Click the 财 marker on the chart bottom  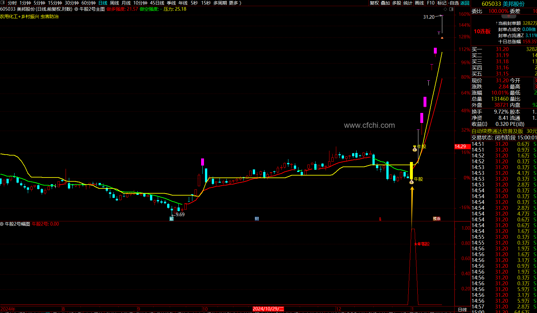pyautogui.click(x=257, y=219)
